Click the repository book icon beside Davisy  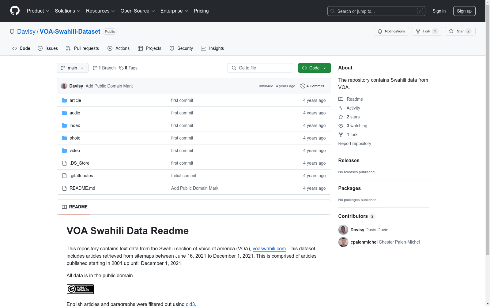(12, 32)
